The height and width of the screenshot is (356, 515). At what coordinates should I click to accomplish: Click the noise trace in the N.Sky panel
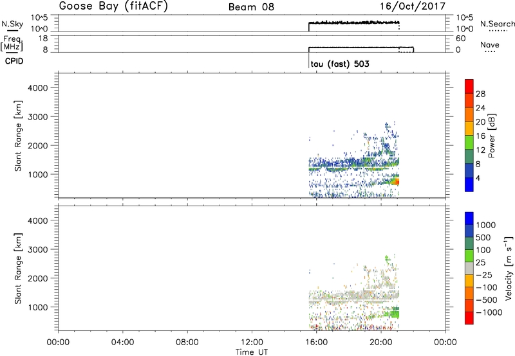354,22
